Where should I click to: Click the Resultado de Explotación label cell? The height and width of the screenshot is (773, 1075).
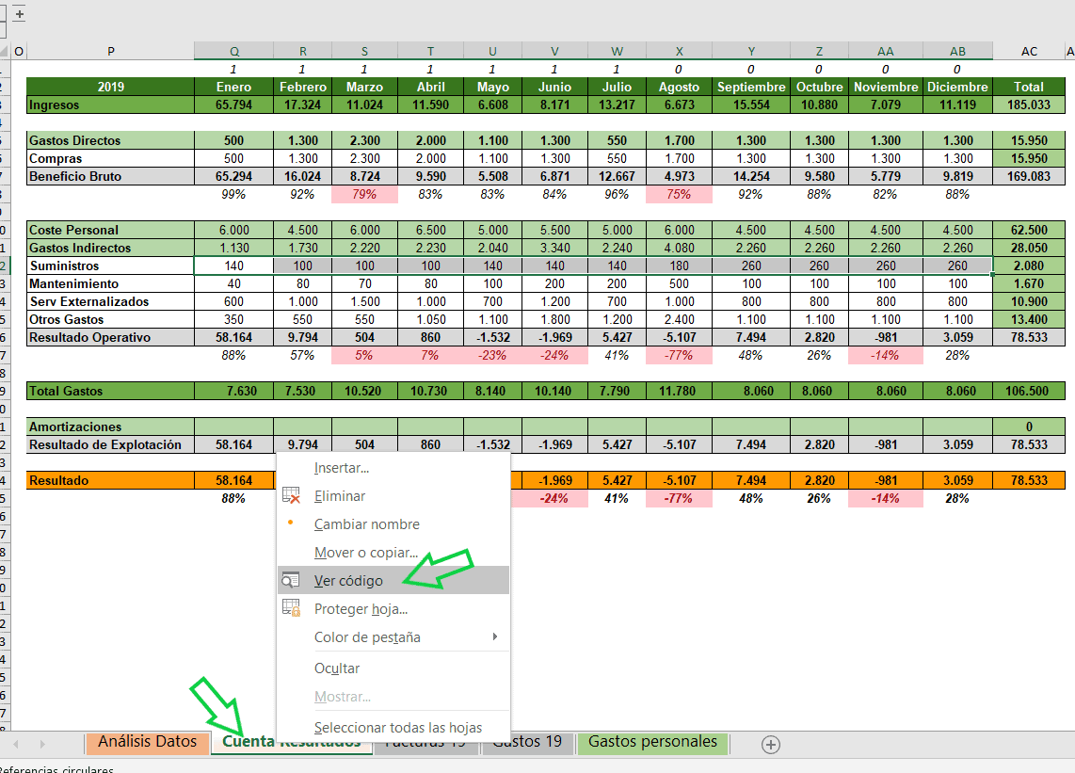tap(110, 444)
